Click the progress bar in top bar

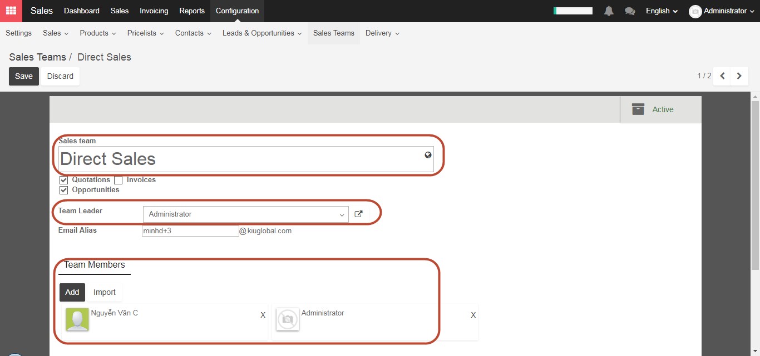[573, 11]
